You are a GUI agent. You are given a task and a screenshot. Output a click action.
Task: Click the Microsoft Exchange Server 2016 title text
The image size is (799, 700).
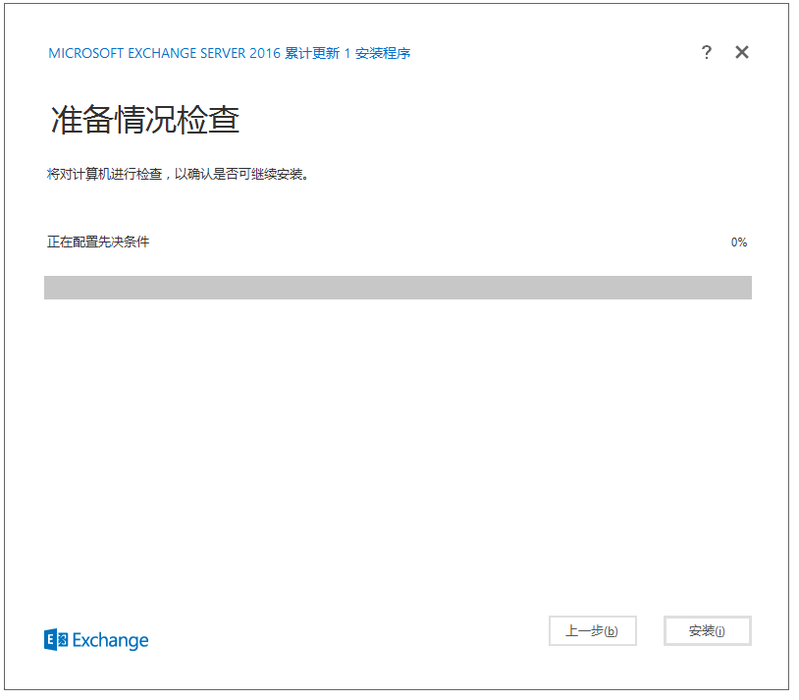(230, 53)
